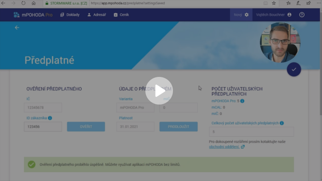Reload the page in browser
The height and width of the screenshot is (181, 322).
click(x=23, y=3)
